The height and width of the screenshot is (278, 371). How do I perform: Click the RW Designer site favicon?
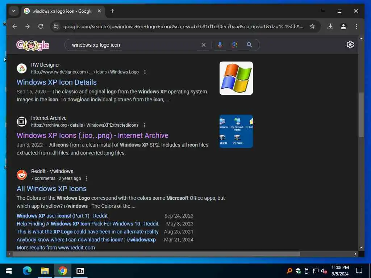(21, 68)
